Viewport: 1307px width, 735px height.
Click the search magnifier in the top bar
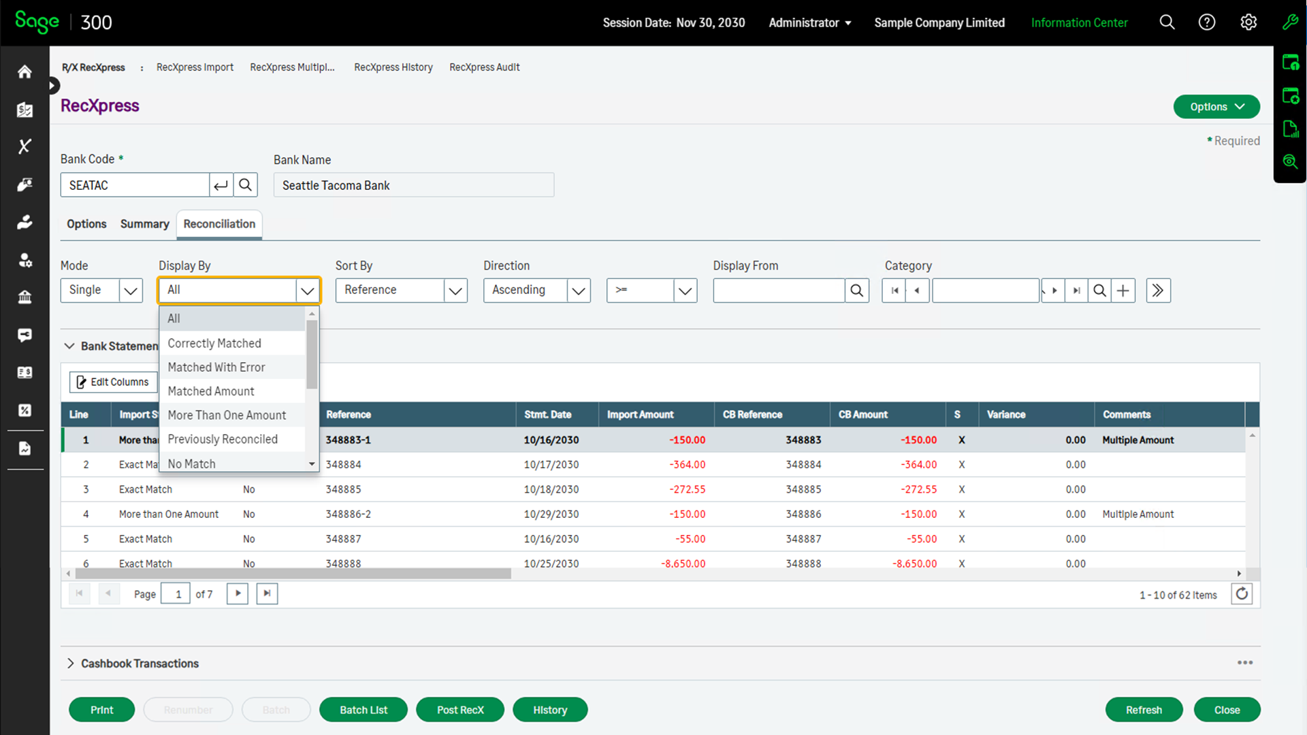pos(1167,22)
